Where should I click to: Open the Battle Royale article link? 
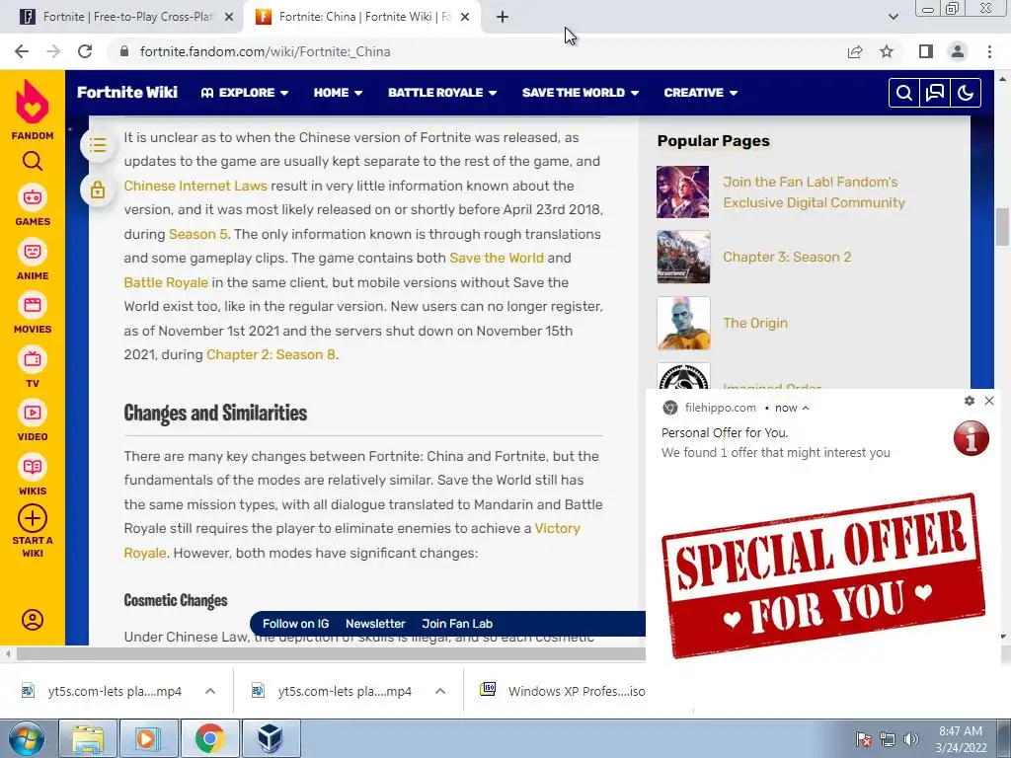tap(166, 282)
